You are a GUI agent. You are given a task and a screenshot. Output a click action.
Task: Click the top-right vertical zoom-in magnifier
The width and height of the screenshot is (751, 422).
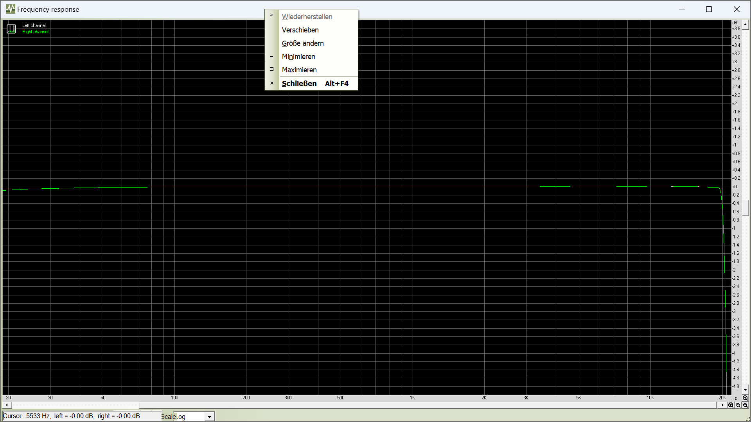click(x=745, y=398)
